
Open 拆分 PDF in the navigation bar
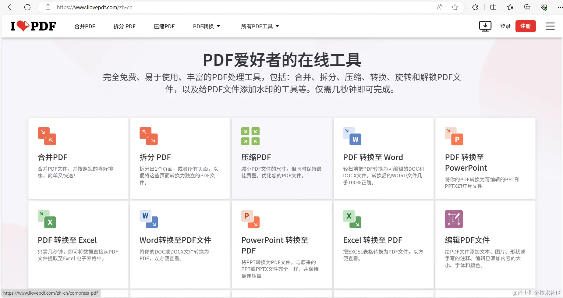[124, 27]
